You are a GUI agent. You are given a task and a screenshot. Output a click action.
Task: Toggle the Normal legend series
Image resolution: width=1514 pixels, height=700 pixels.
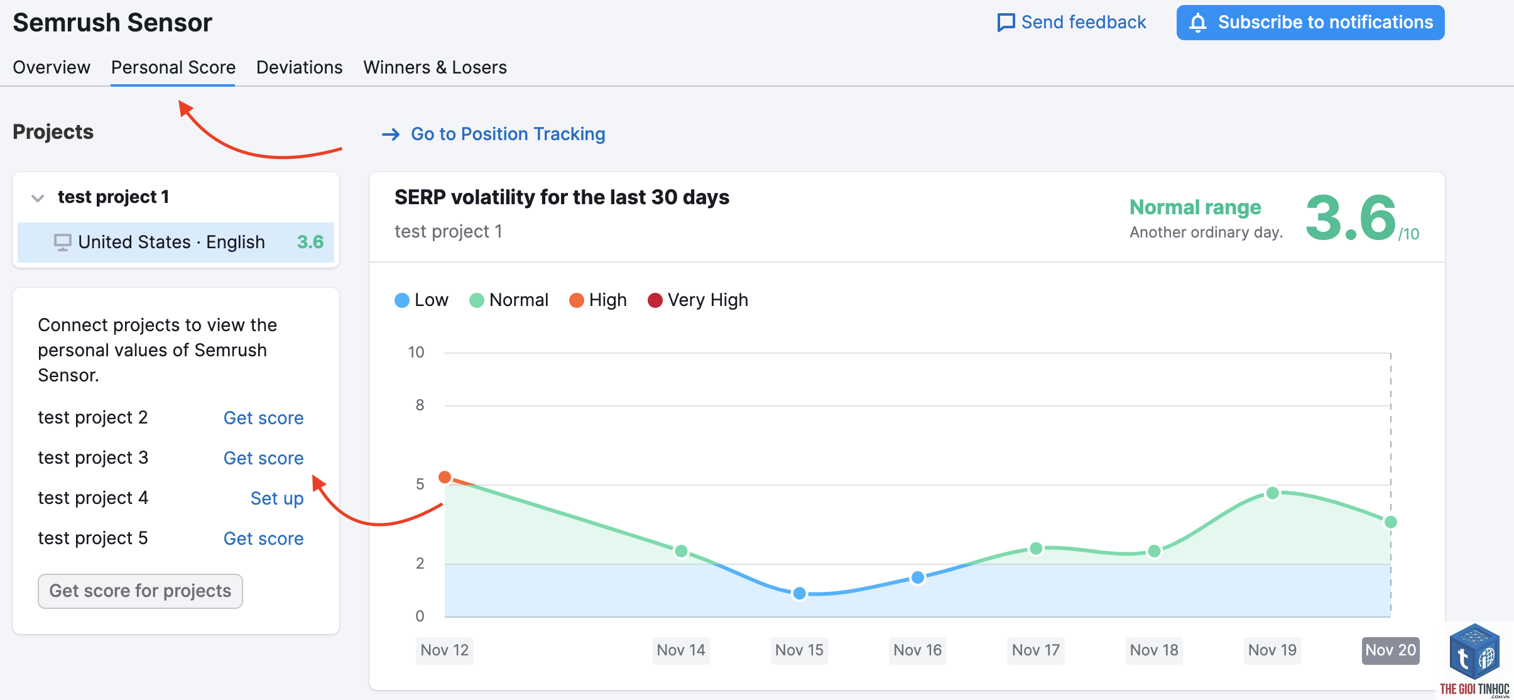click(509, 300)
